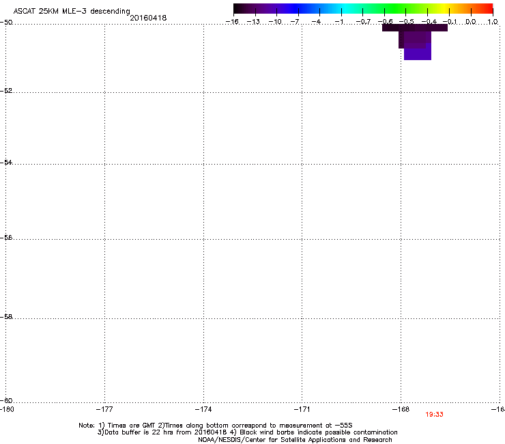Viewport: 505px width, 444px height.
Task: Select the date 20160418 below the title
Action: click(x=148, y=18)
